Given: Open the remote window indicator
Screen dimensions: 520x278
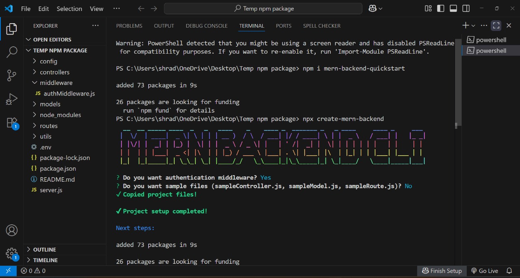Looking at the screenshot, I should [x=8, y=271].
